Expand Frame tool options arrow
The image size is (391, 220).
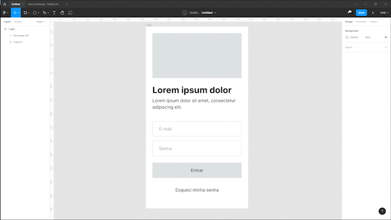(x=28, y=13)
